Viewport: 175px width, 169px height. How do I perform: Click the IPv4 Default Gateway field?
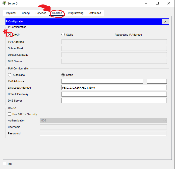(x=114, y=55)
